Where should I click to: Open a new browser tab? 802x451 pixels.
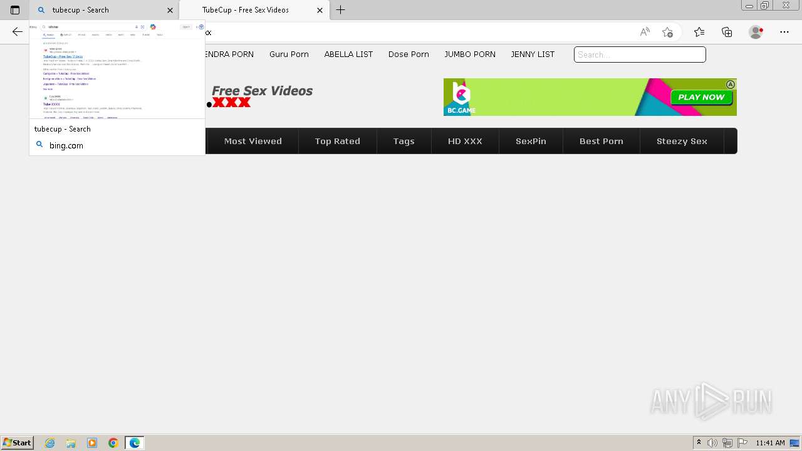(341, 10)
